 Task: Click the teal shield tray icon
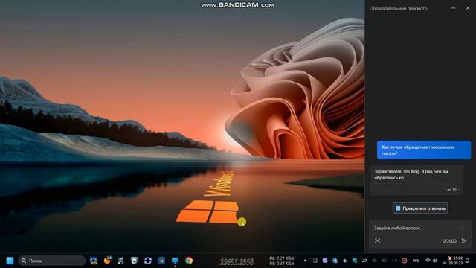pos(355,261)
